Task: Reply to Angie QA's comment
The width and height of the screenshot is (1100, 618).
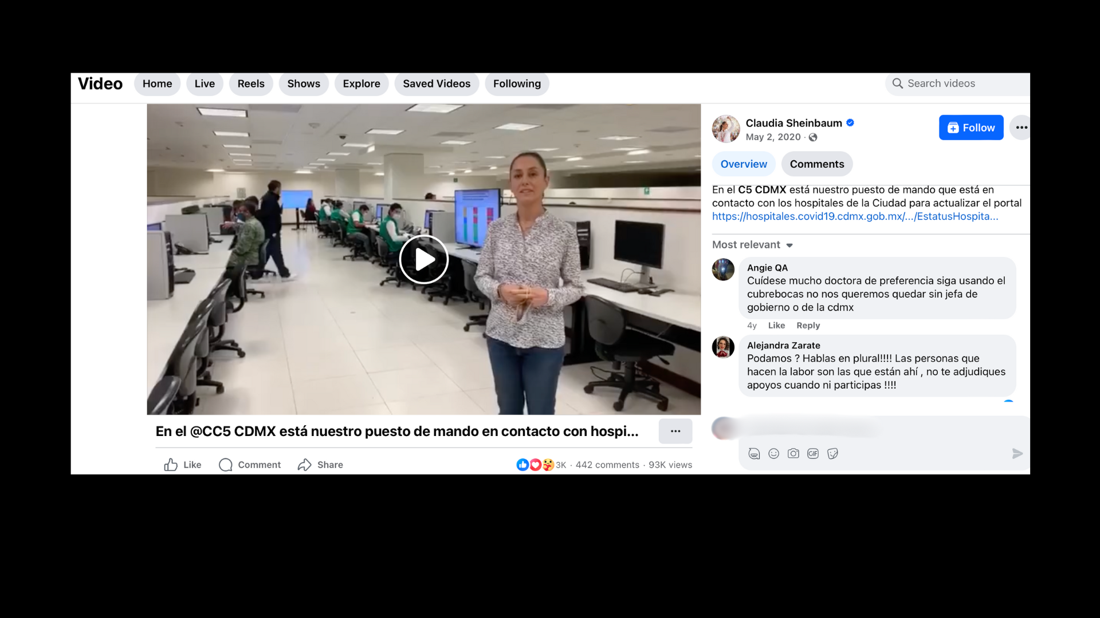Action: [x=808, y=326]
